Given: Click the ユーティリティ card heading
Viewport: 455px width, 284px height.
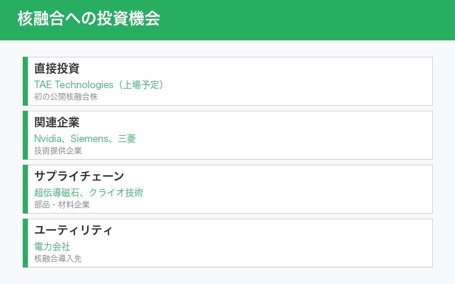Looking at the screenshot, I should (x=73, y=231).
